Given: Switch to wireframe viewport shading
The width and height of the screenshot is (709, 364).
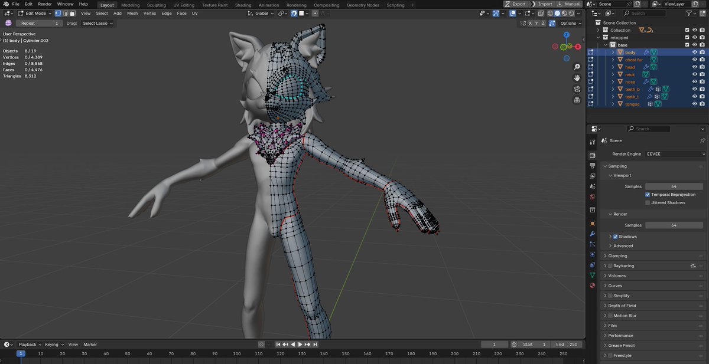Looking at the screenshot, I should pos(550,14).
